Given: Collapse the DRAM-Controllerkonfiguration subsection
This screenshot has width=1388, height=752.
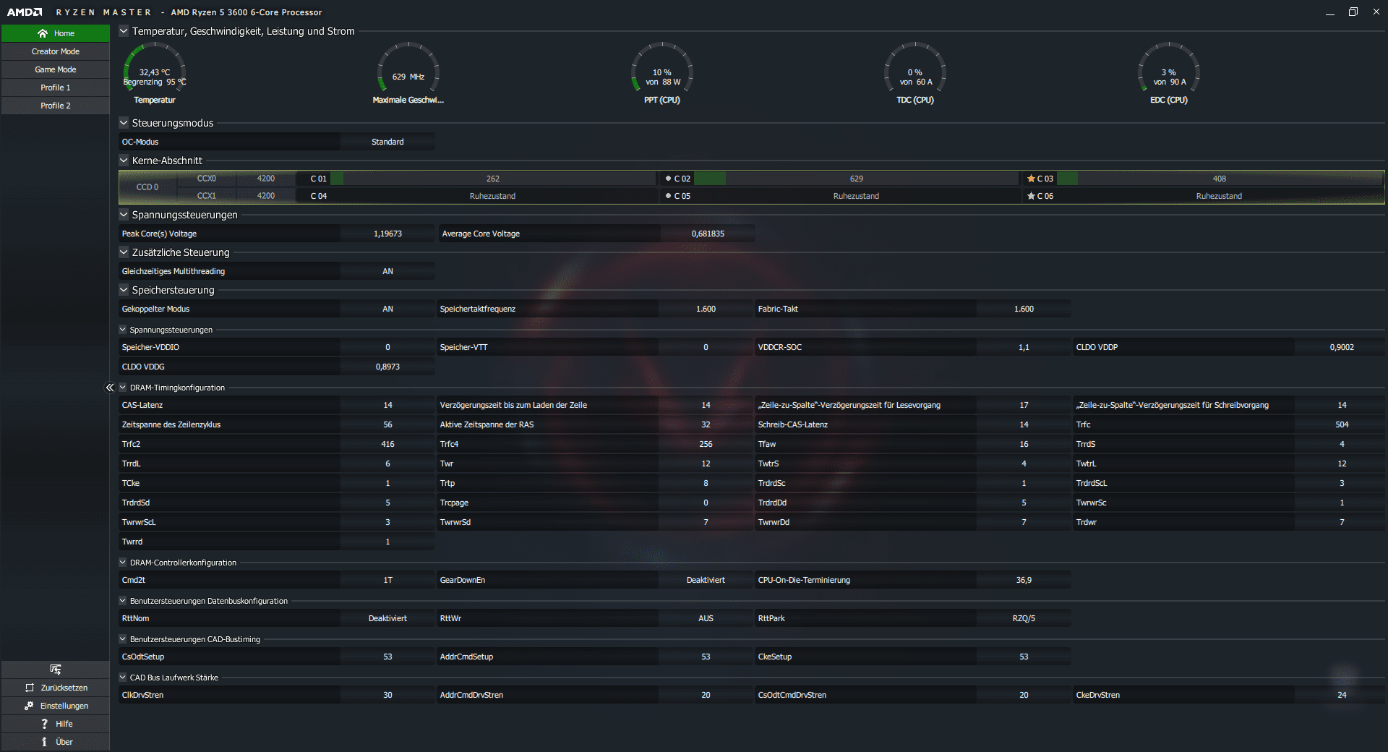Looking at the screenshot, I should pyautogui.click(x=123, y=563).
